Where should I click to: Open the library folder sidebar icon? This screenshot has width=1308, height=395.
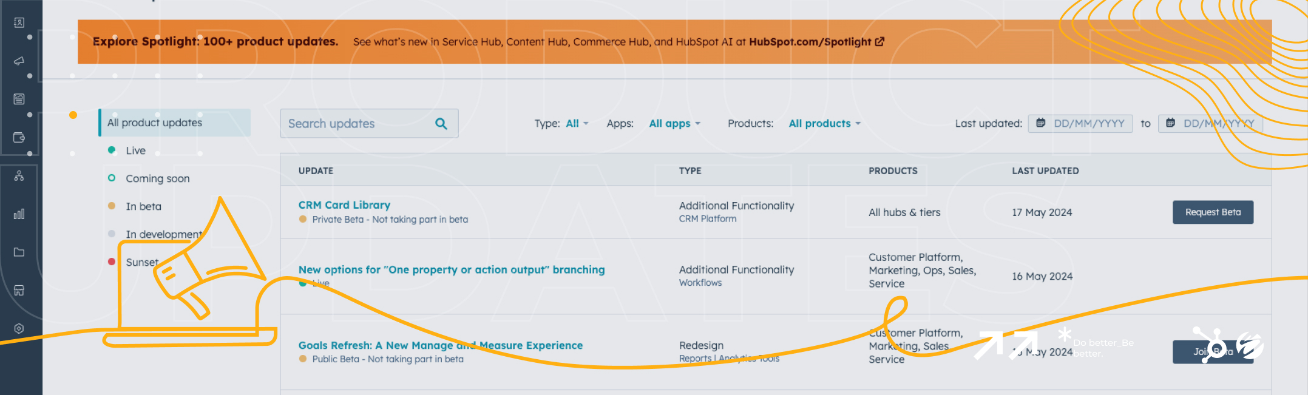(x=19, y=252)
